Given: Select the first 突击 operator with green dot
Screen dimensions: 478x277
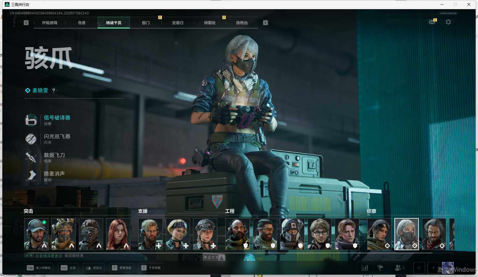Looking at the screenshot, I should [36, 234].
